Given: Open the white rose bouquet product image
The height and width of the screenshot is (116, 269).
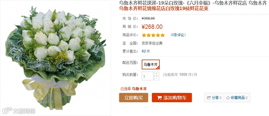Looking at the screenshot, I should pos(55,58).
